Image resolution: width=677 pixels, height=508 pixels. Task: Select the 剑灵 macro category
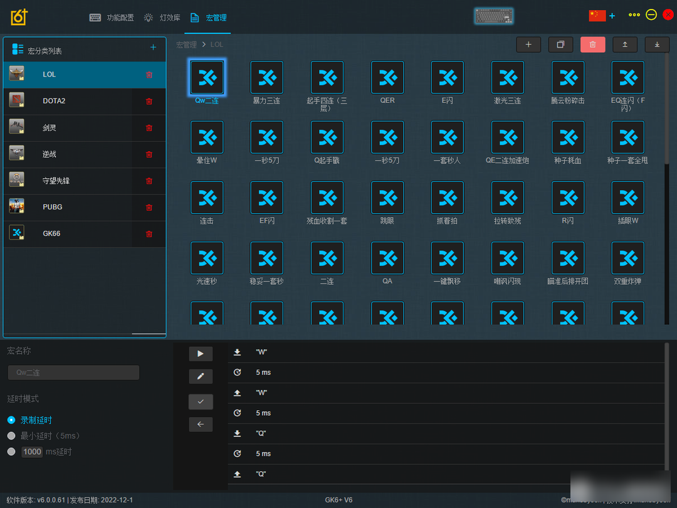(x=85, y=128)
